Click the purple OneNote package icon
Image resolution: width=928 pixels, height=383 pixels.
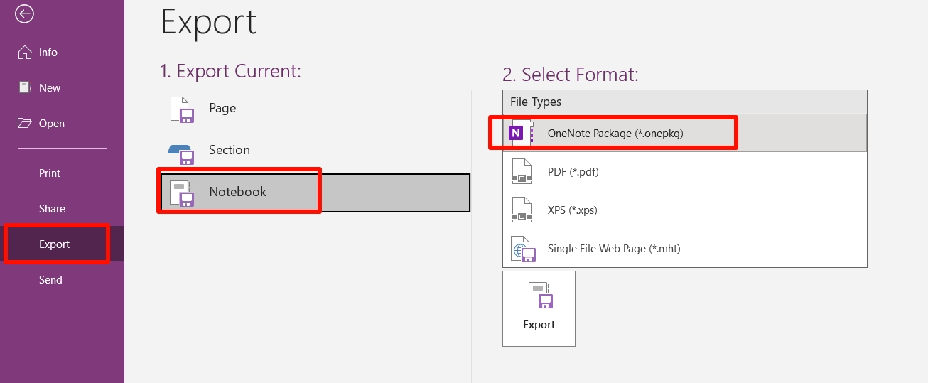point(522,133)
